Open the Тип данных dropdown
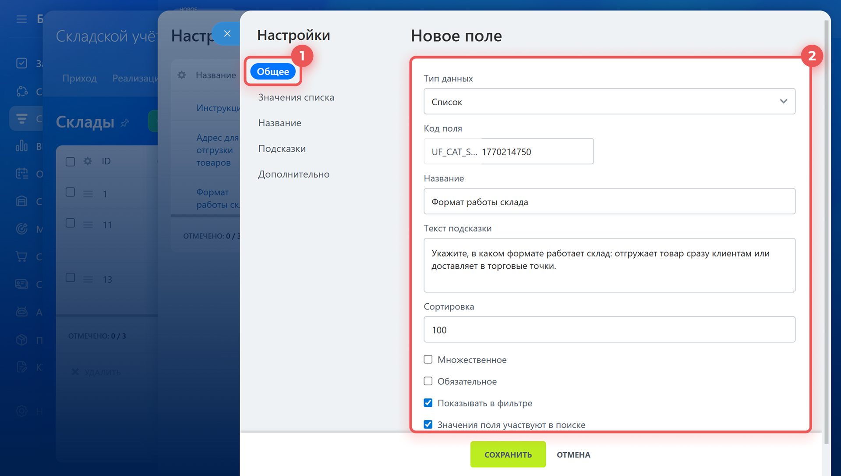841x476 pixels. [609, 101]
